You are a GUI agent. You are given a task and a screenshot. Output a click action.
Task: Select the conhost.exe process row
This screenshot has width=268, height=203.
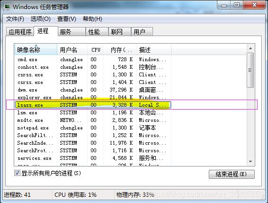[93, 67]
